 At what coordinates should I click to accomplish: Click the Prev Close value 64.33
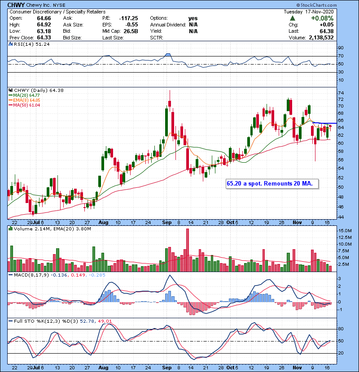(x=44, y=38)
